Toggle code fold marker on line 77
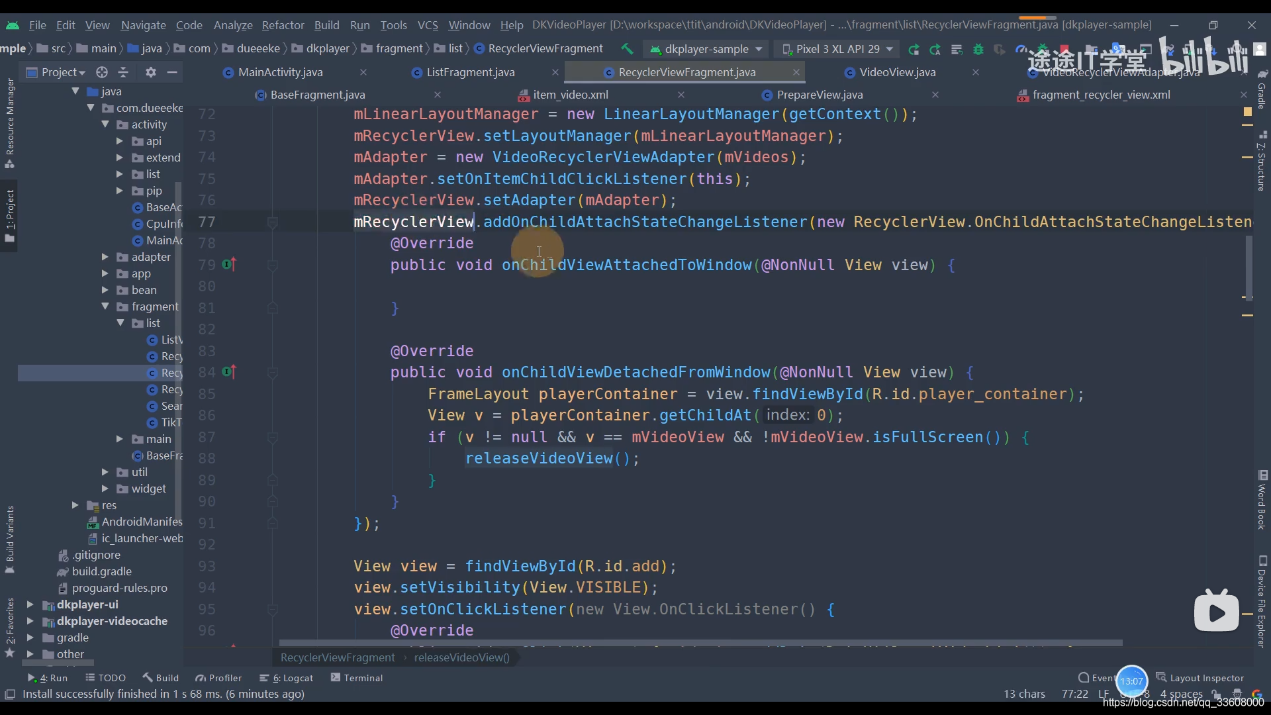 [272, 222]
